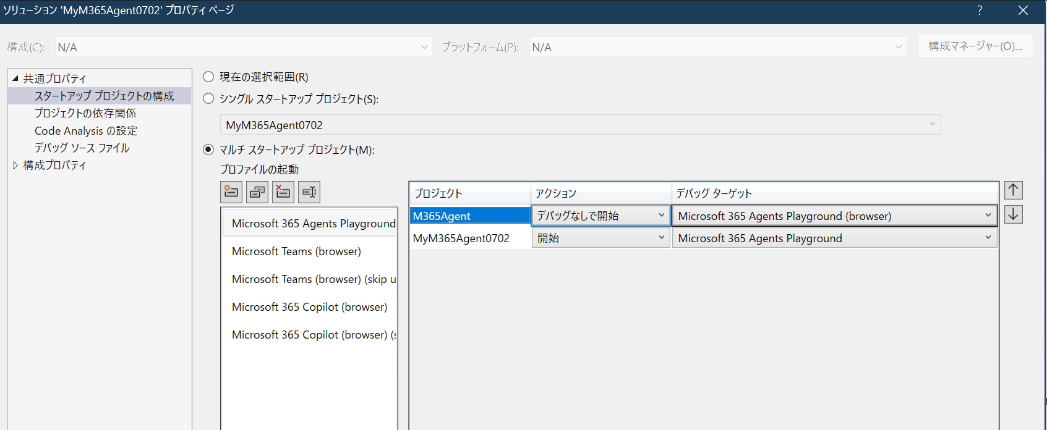The height and width of the screenshot is (430, 1047).
Task: Select Microsoft Teams (browser) (skip u profile
Action: point(309,279)
